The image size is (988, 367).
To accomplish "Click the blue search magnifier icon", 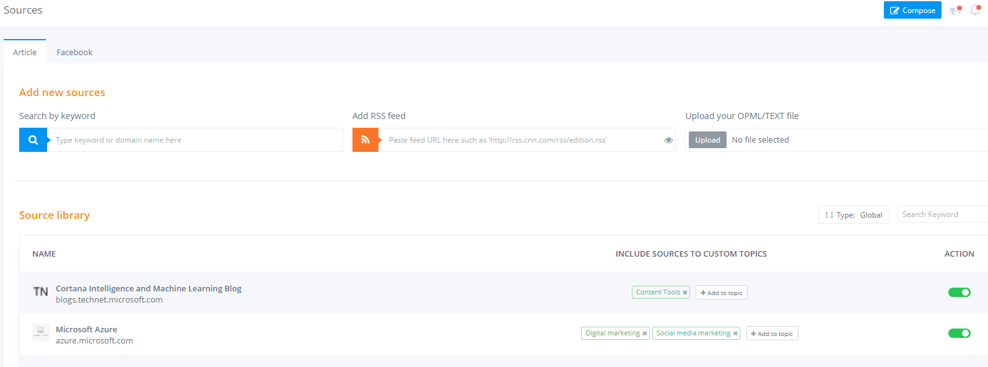I will [x=33, y=140].
